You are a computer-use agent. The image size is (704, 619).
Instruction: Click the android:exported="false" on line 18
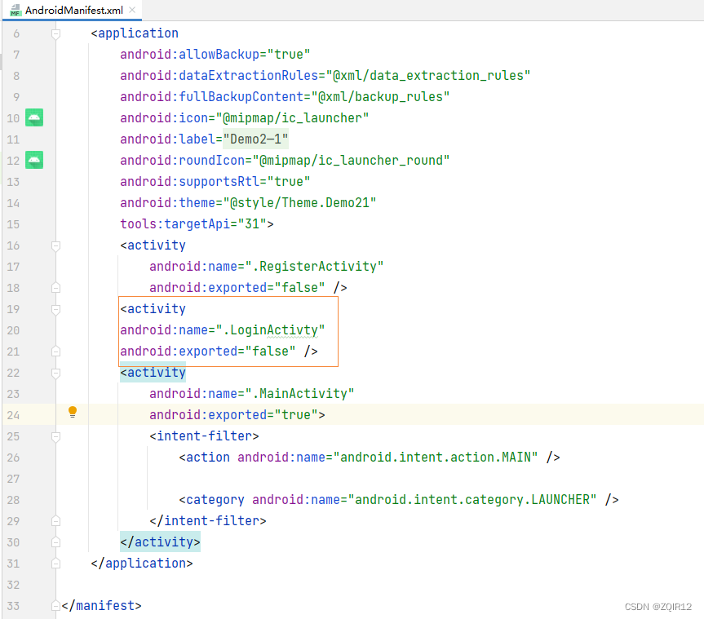click(237, 288)
